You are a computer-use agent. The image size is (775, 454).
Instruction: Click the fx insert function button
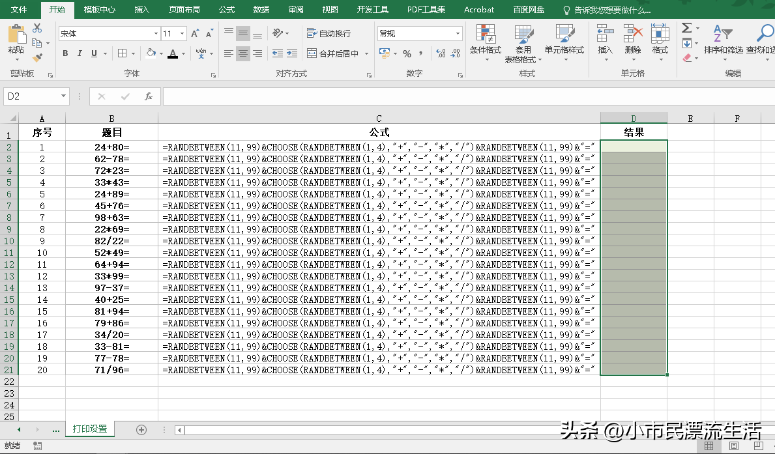tap(148, 96)
